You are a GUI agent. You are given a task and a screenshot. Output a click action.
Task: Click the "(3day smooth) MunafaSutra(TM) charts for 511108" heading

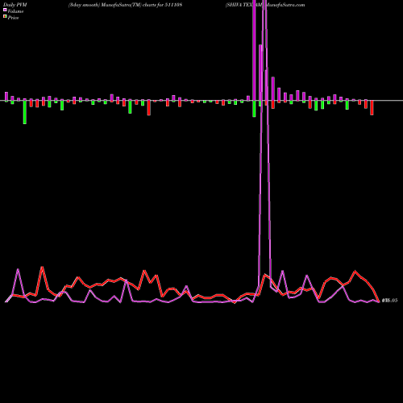coord(125,5)
